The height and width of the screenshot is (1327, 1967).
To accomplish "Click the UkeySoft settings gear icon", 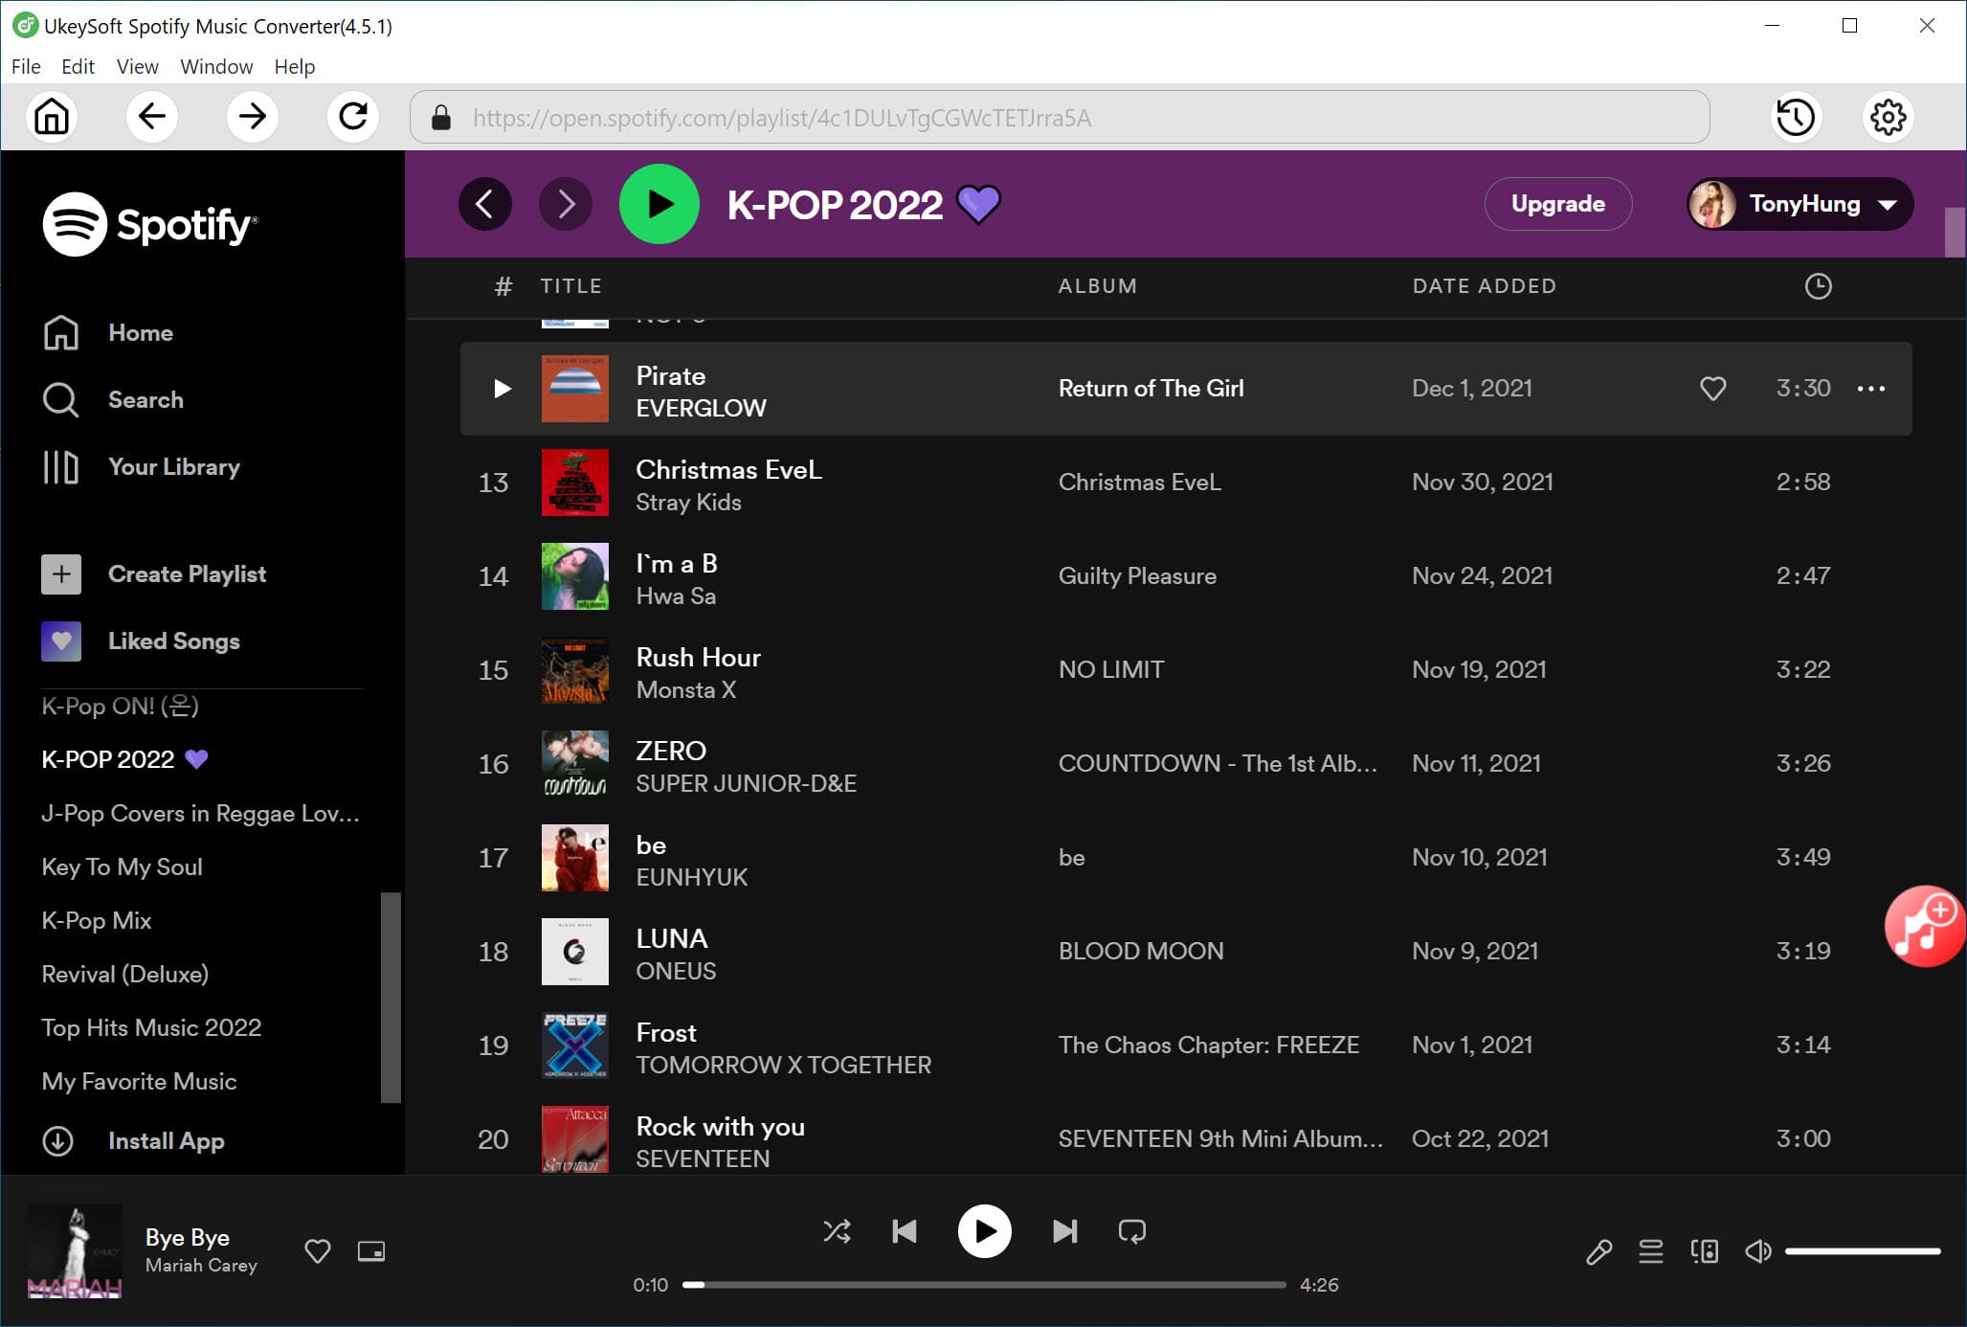I will tap(1890, 117).
